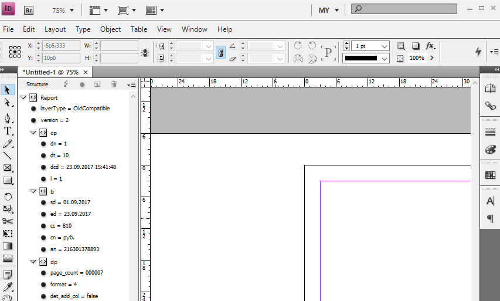The image size is (500, 301).
Task: Select the layerType = OldCompatible attribute
Action: [x=75, y=108]
